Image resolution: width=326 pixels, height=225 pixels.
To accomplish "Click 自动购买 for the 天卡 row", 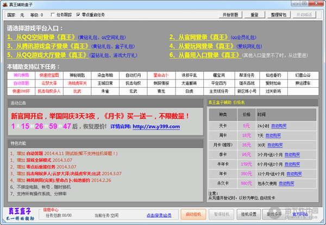I will 279,126.
